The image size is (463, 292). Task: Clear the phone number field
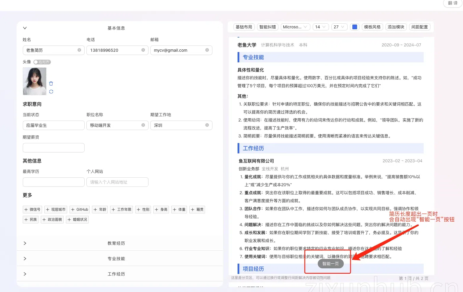[143, 50]
